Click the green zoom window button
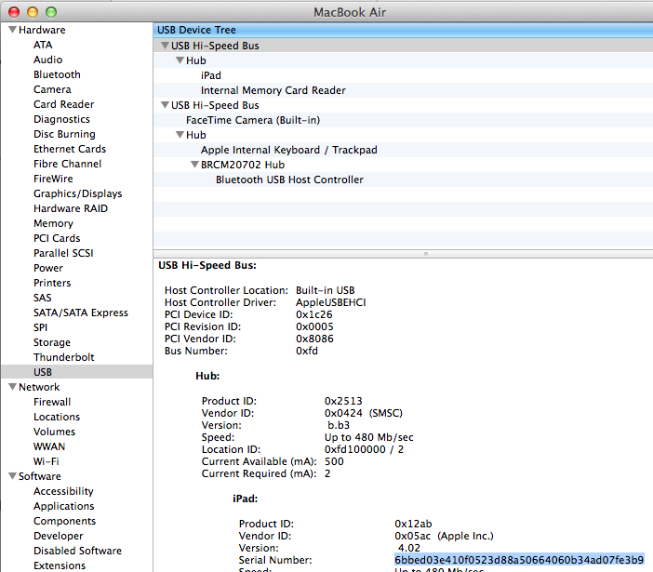 click(x=51, y=12)
